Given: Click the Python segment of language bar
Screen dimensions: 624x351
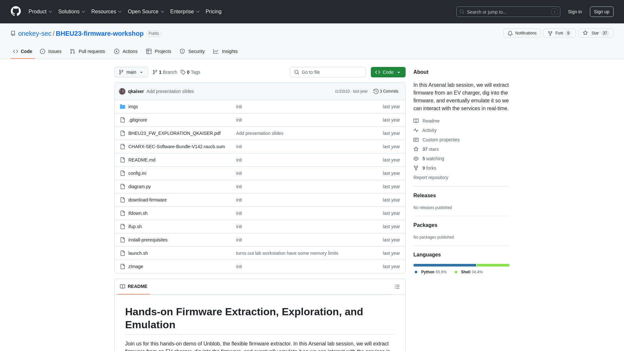Looking at the screenshot, I should point(445,265).
